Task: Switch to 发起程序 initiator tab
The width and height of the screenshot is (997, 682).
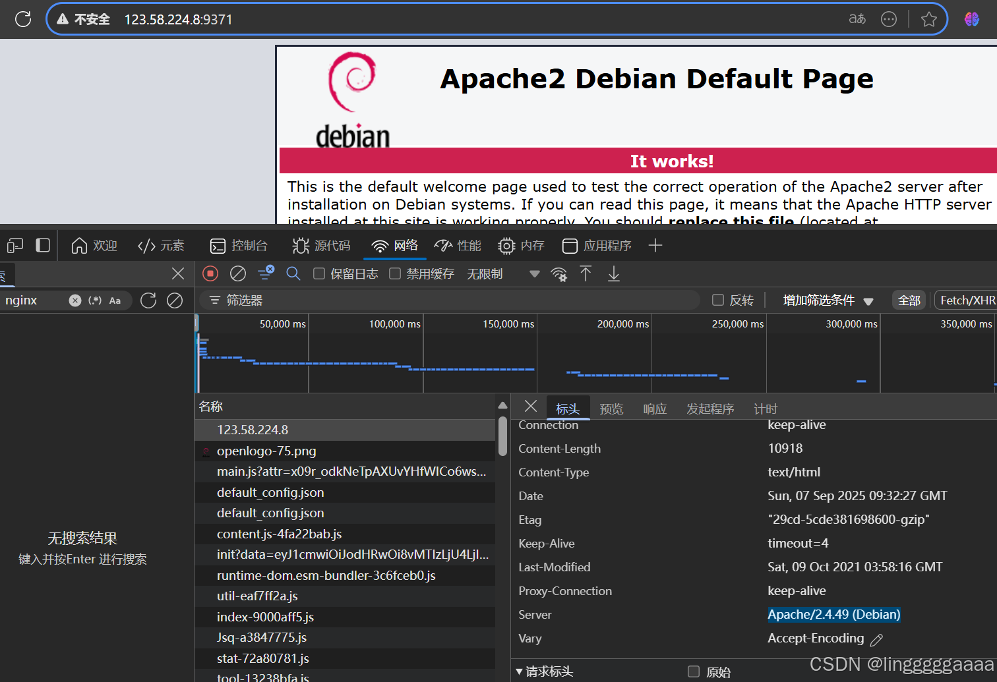Action: tap(710, 409)
